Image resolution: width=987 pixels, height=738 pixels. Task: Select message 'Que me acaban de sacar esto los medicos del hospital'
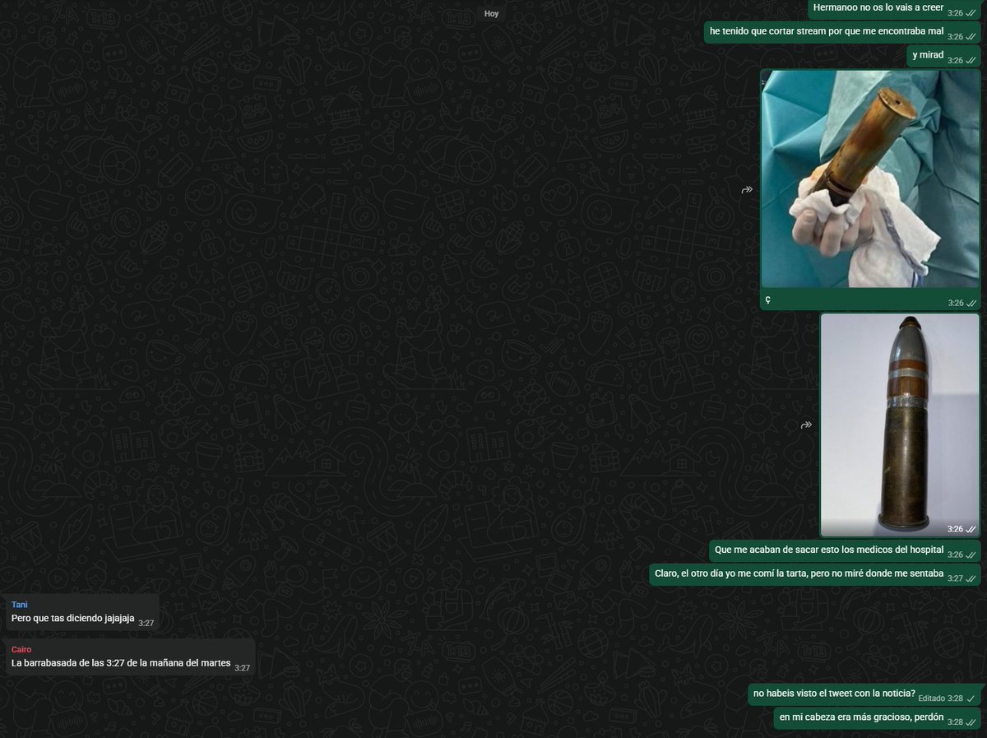pyautogui.click(x=845, y=550)
